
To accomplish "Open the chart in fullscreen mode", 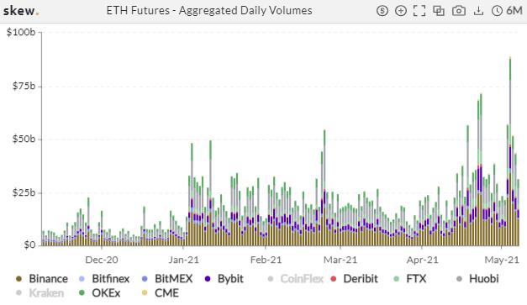I will tap(419, 11).
